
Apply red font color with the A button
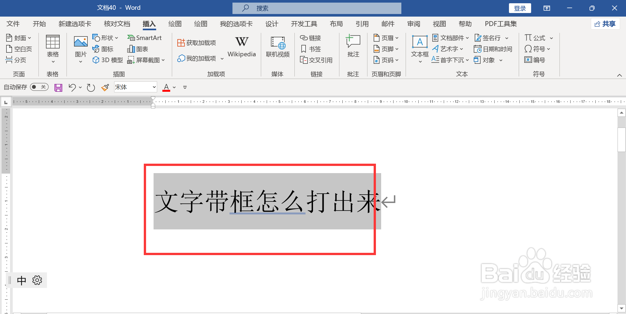pyautogui.click(x=166, y=88)
